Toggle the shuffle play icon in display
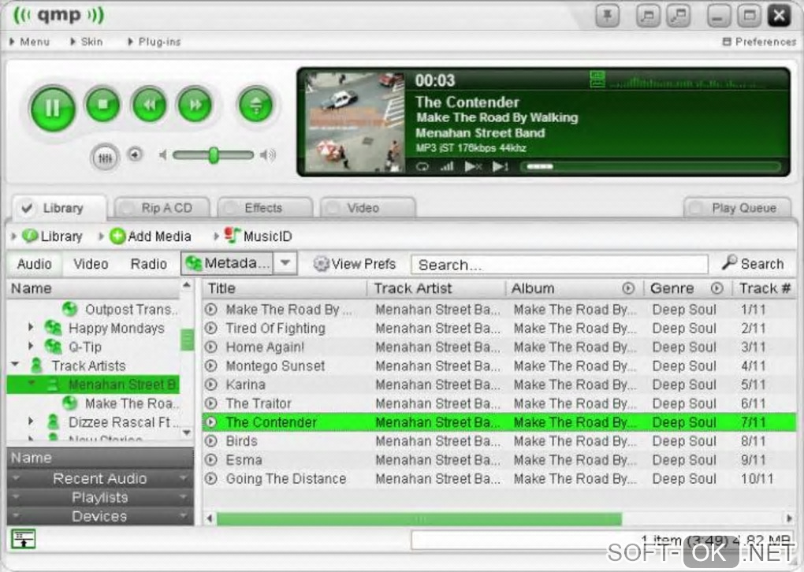Viewport: 804px width, 572px height. point(473,166)
